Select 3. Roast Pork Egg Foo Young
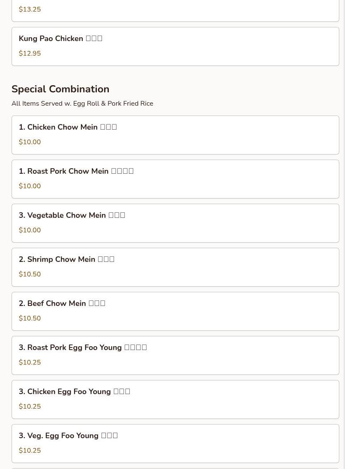The height and width of the screenshot is (469, 353). [175, 355]
